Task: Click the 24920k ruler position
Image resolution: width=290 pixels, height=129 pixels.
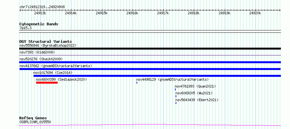Action: tap(255, 13)
